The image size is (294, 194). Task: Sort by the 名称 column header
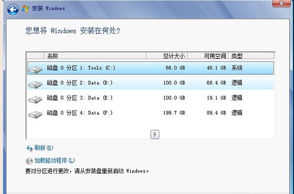(95, 56)
